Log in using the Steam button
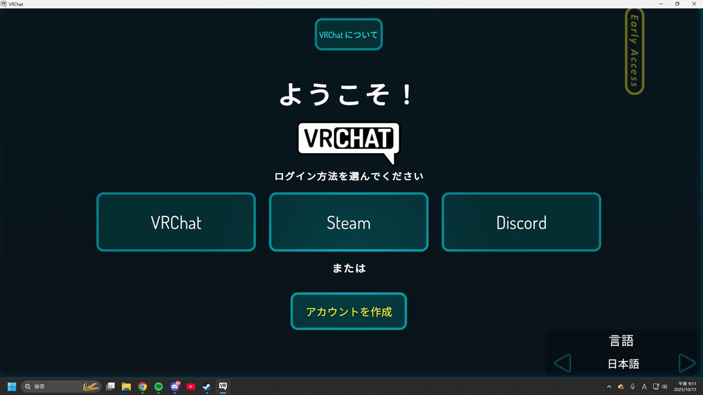 pyautogui.click(x=349, y=222)
